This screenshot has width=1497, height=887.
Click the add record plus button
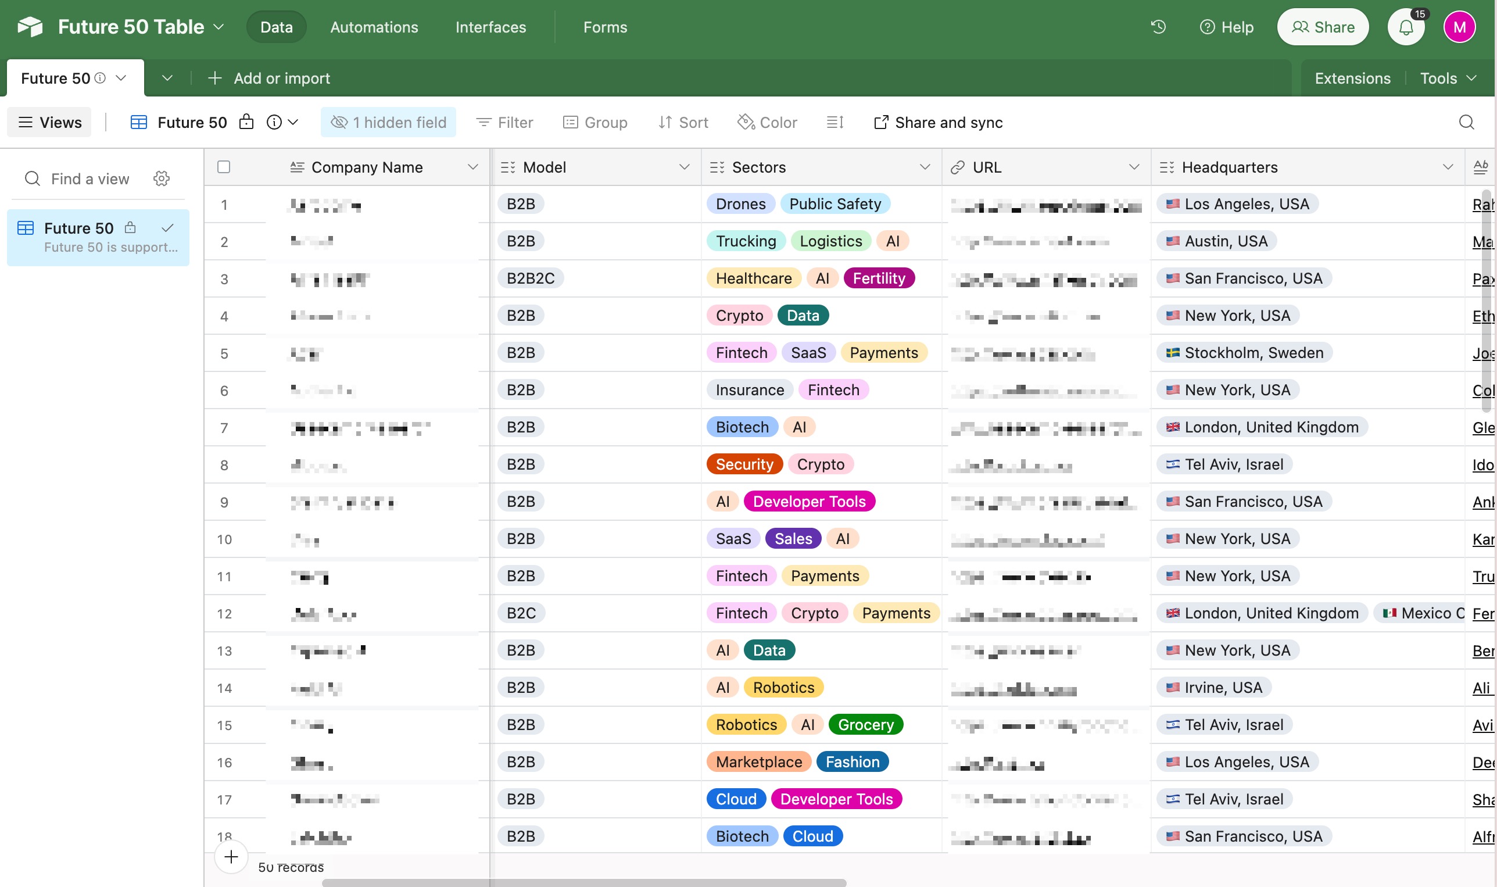pos(231,857)
